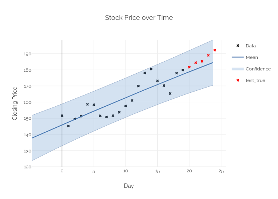Click the black data marker at day 17
The height and width of the screenshot is (199, 278).
(x=170, y=94)
